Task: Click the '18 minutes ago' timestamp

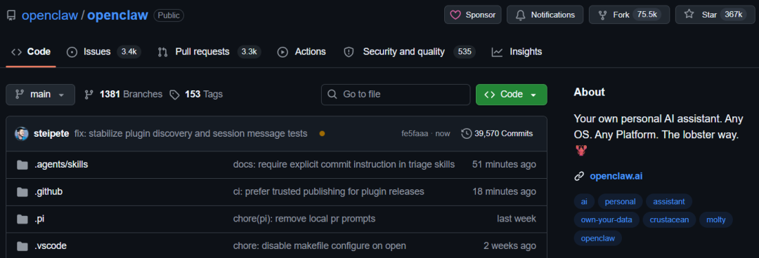Action: click(x=505, y=192)
